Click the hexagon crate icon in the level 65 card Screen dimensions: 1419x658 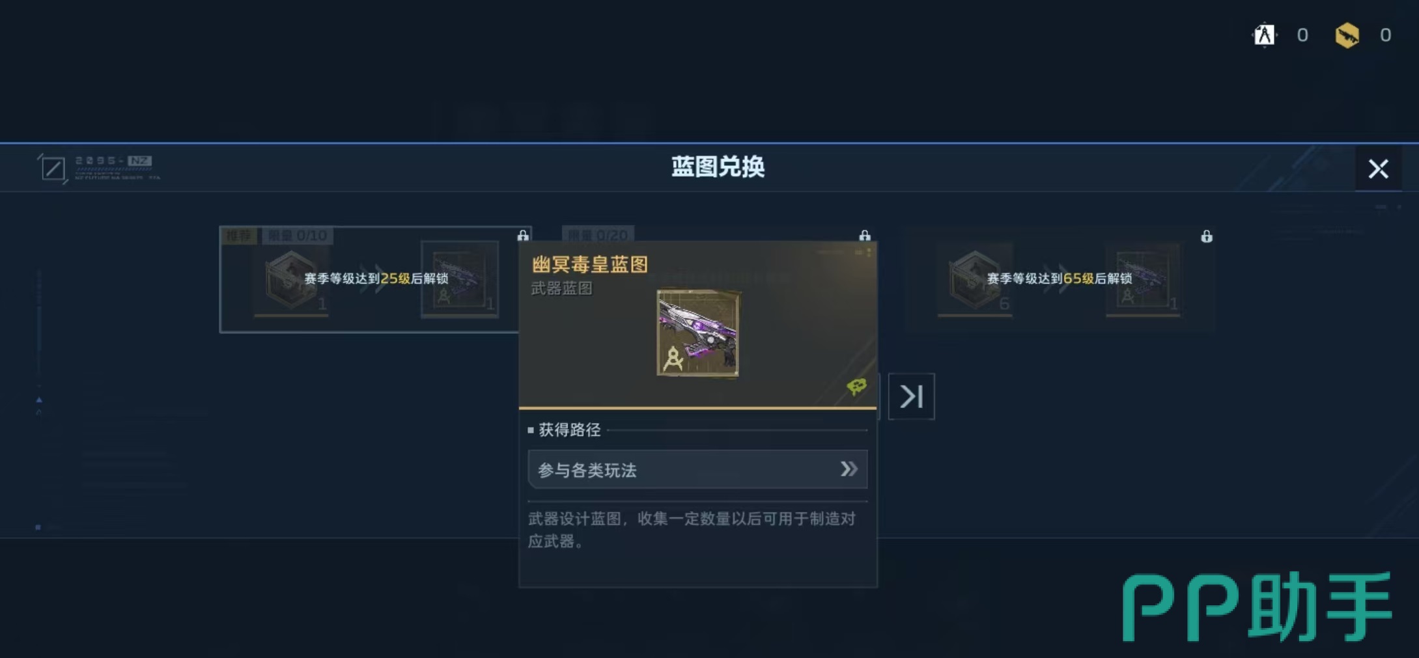pos(975,281)
